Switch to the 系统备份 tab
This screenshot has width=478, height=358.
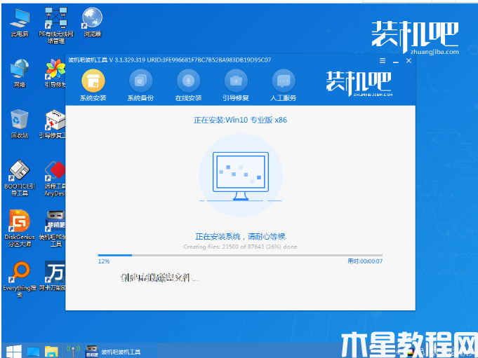point(140,85)
